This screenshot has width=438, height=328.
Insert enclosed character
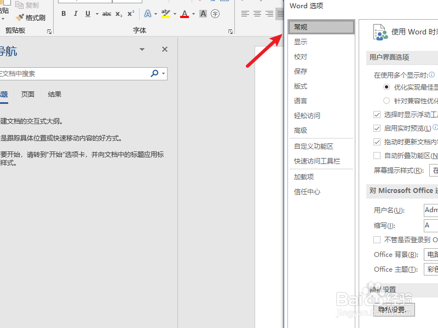point(215,14)
